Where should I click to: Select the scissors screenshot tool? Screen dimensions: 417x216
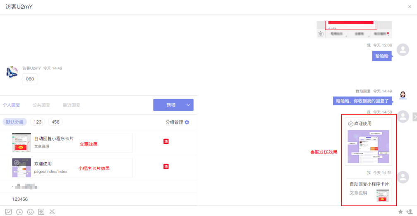pyautogui.click(x=52, y=212)
